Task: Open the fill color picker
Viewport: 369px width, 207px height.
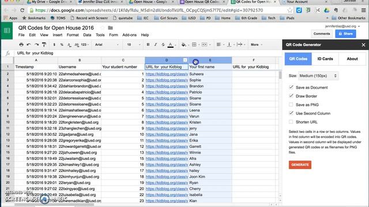Action: click(183, 44)
